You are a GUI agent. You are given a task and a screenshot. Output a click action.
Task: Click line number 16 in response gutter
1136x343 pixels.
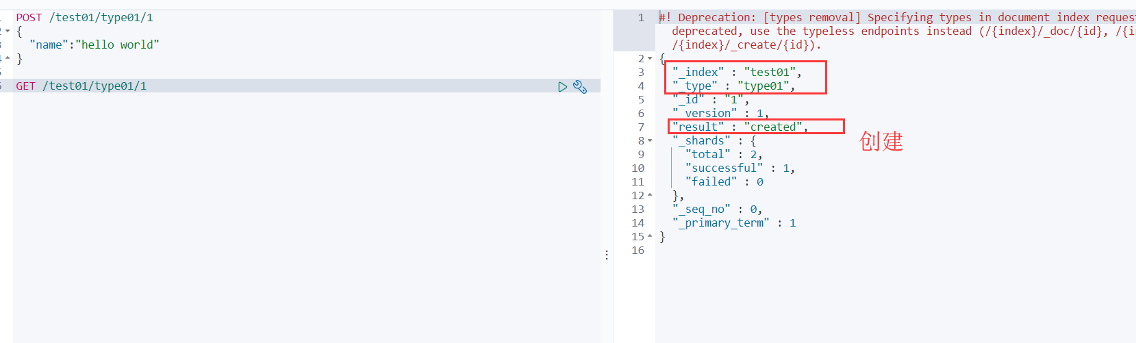[x=638, y=251]
